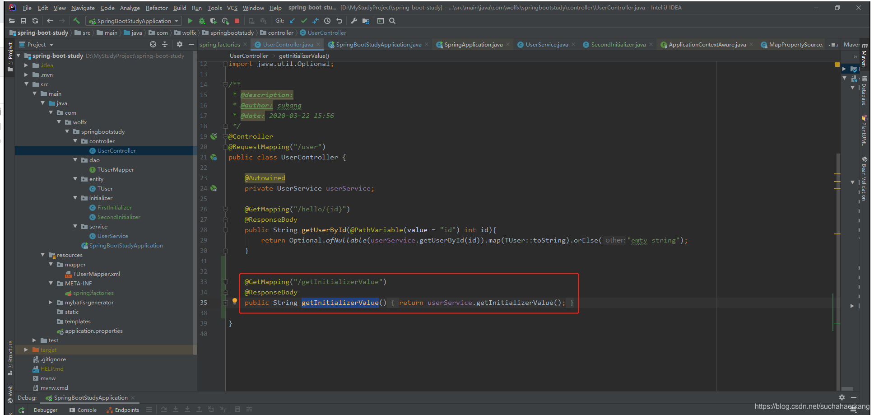The height and width of the screenshot is (415, 874).
Task: Stop the application with the red square
Action: coord(237,21)
